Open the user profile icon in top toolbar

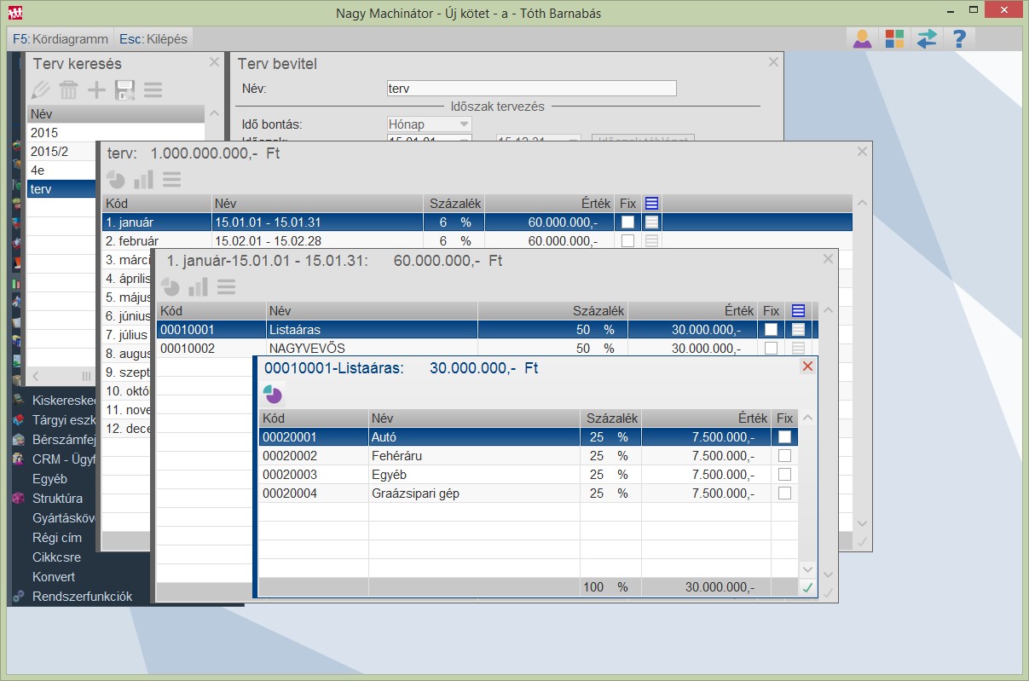[x=862, y=39]
